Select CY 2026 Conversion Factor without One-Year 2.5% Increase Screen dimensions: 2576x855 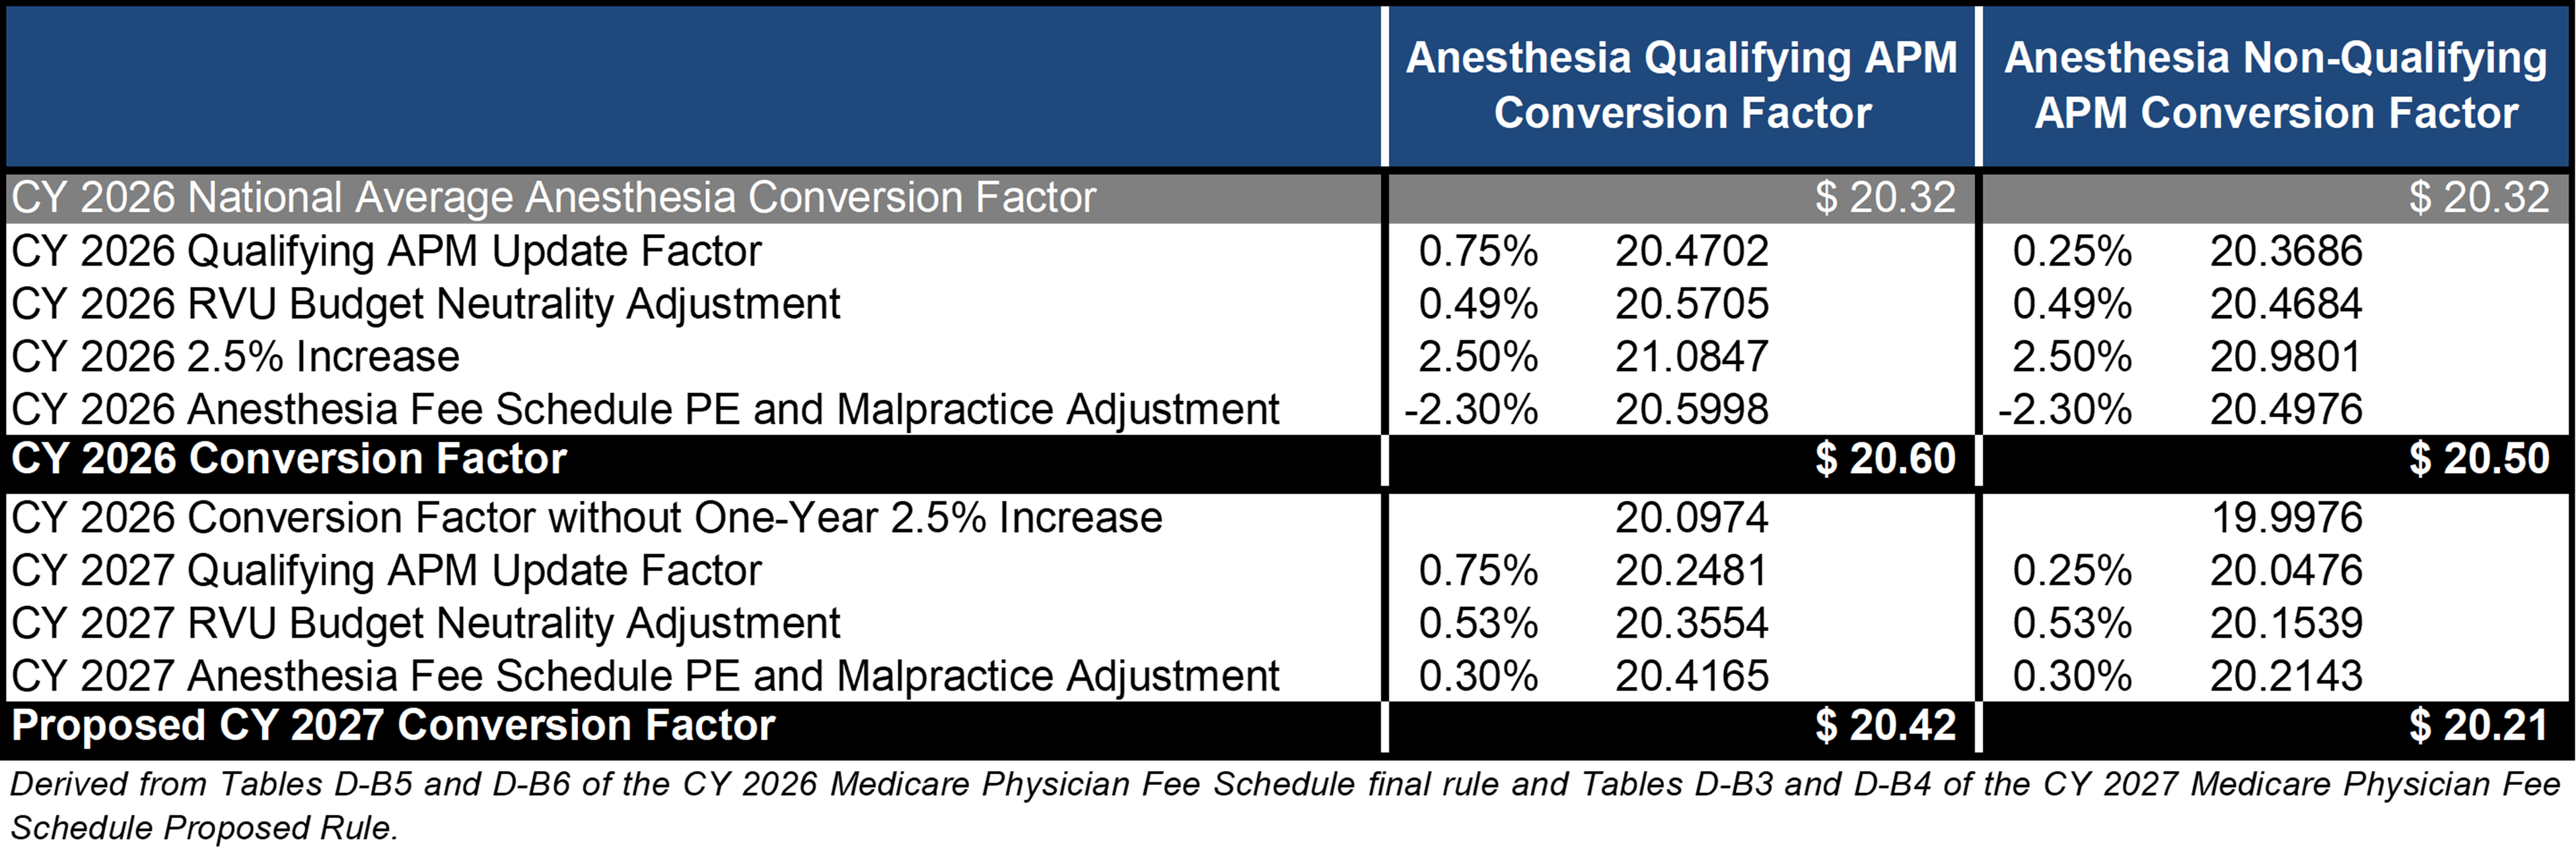587,518
